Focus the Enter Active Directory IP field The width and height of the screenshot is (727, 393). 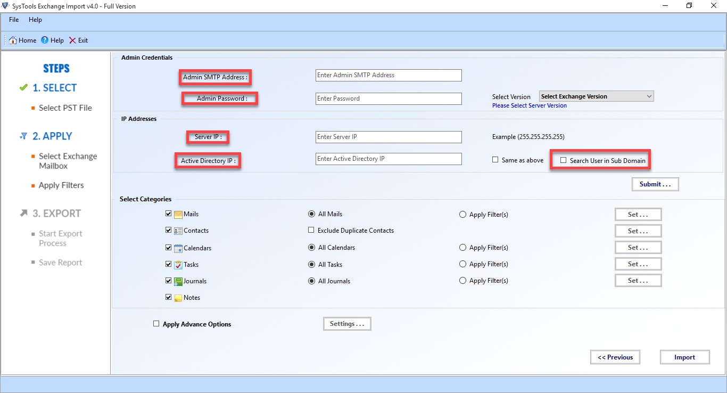389,159
